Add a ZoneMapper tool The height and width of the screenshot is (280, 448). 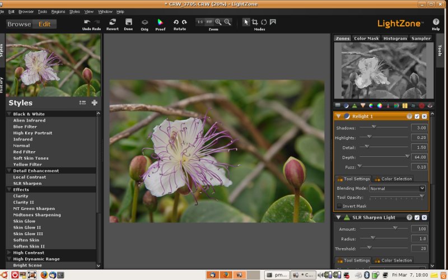338,105
